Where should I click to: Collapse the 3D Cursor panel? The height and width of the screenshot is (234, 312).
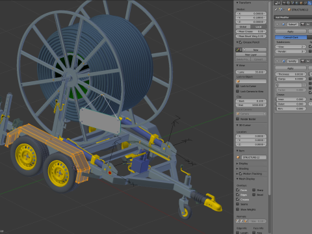click(x=237, y=125)
